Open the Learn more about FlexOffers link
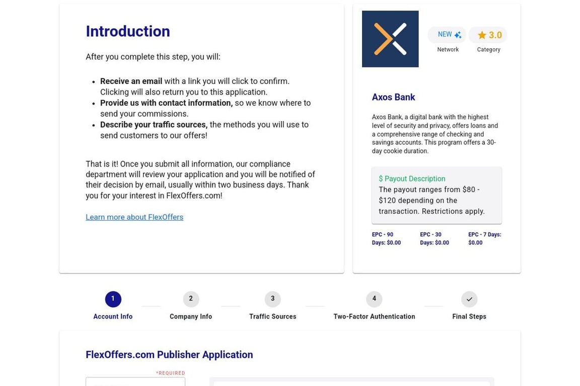 (x=134, y=217)
